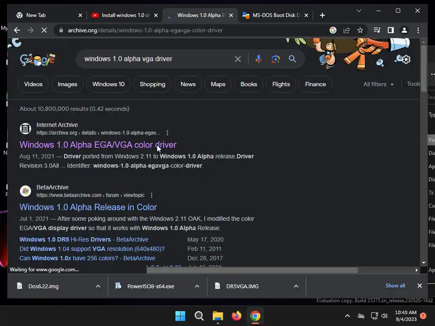The image size is (435, 326).
Task: Filter results by Shopping
Action: (153, 84)
